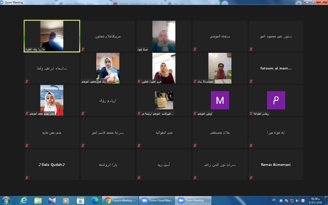Click muted mic icon on fatoom_al_mom tile
This screenshot has height=205, width=328.
pos(251,81)
